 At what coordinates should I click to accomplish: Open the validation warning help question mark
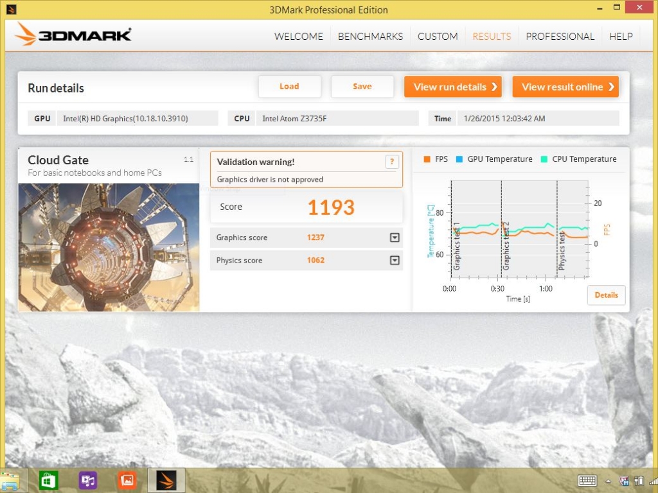[391, 162]
